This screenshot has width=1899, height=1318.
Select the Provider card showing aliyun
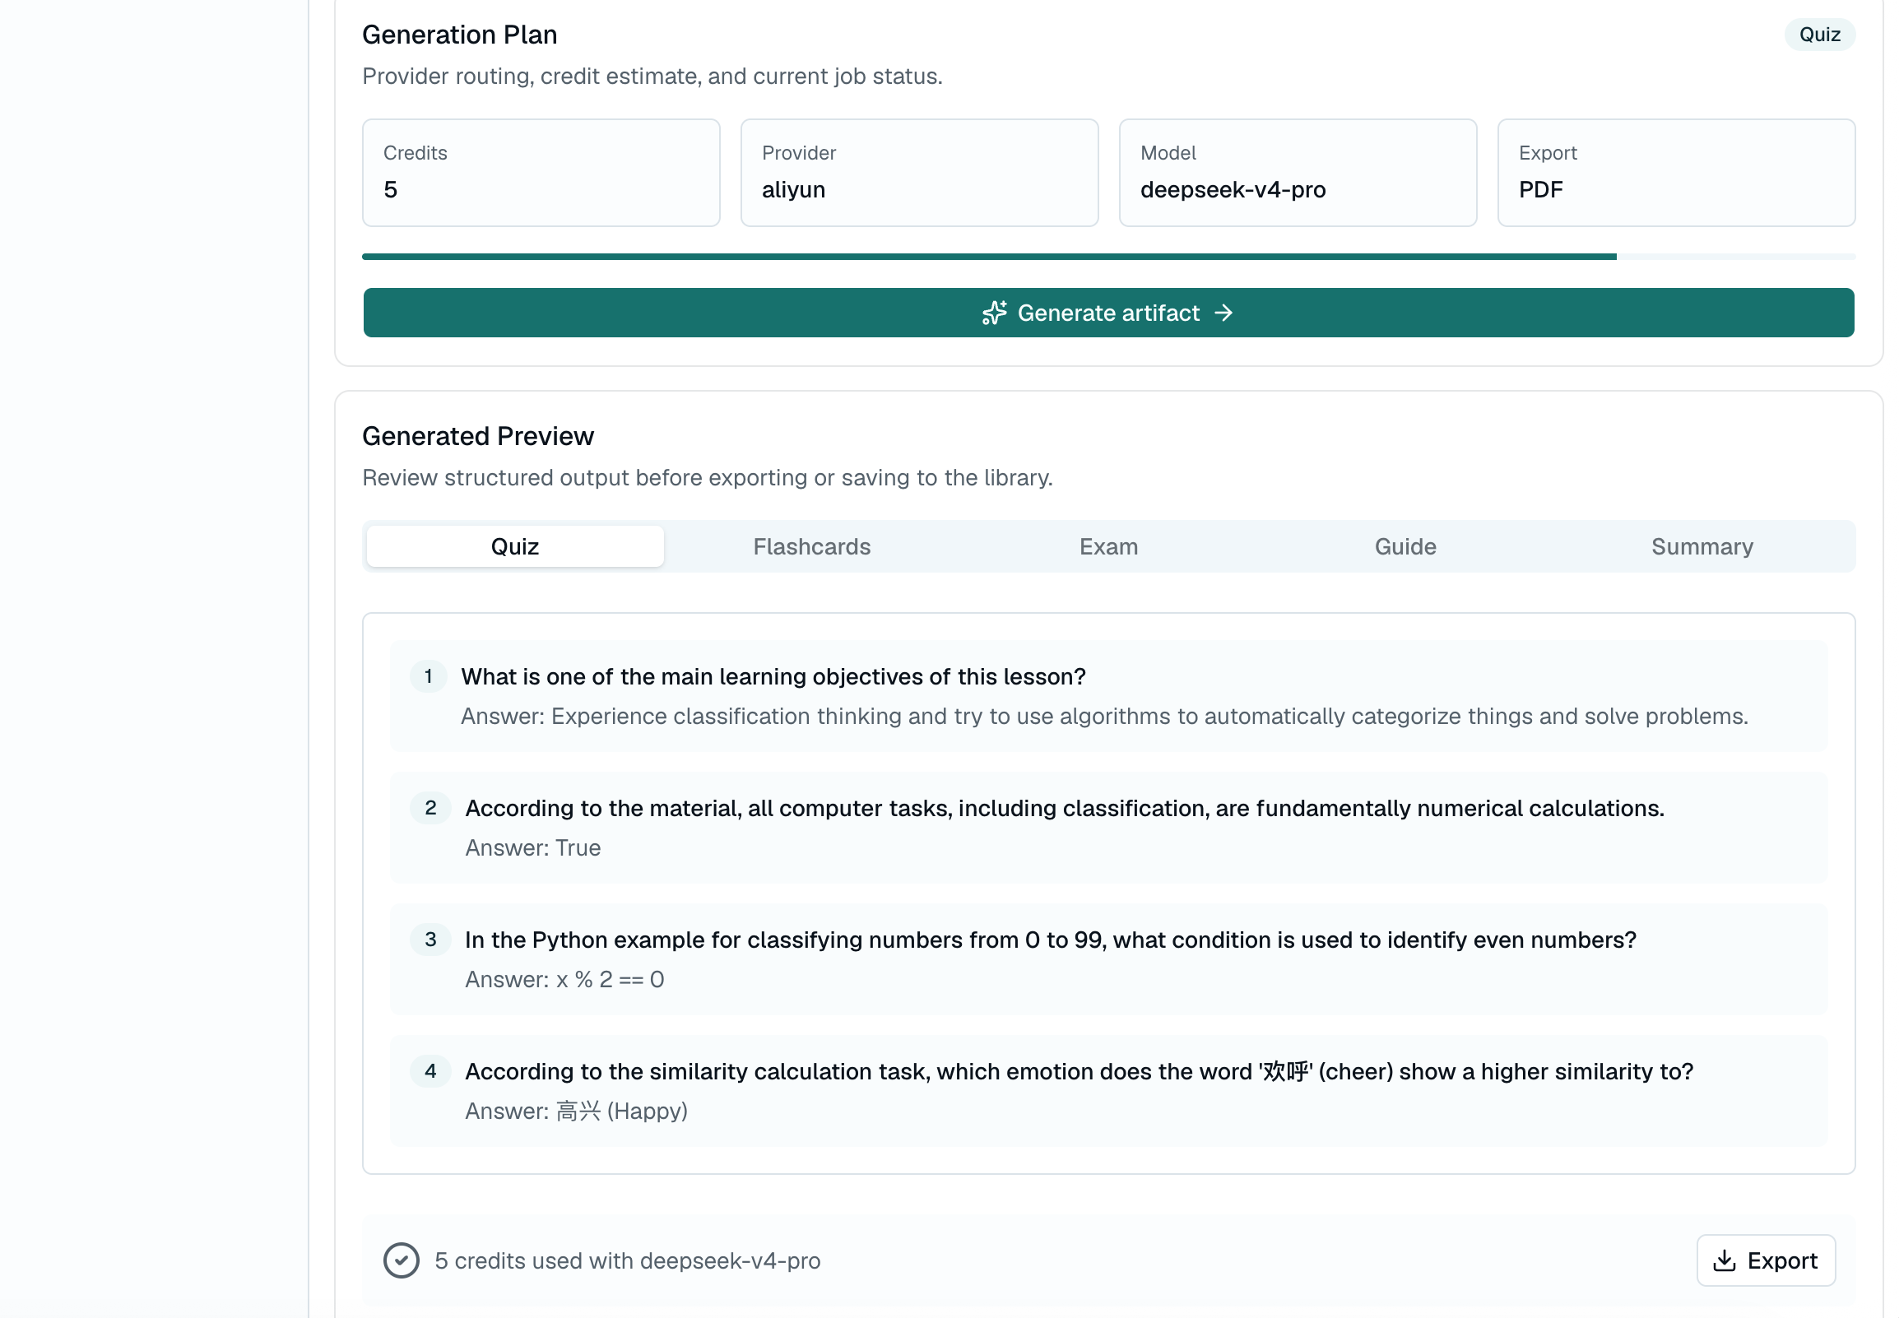coord(920,173)
